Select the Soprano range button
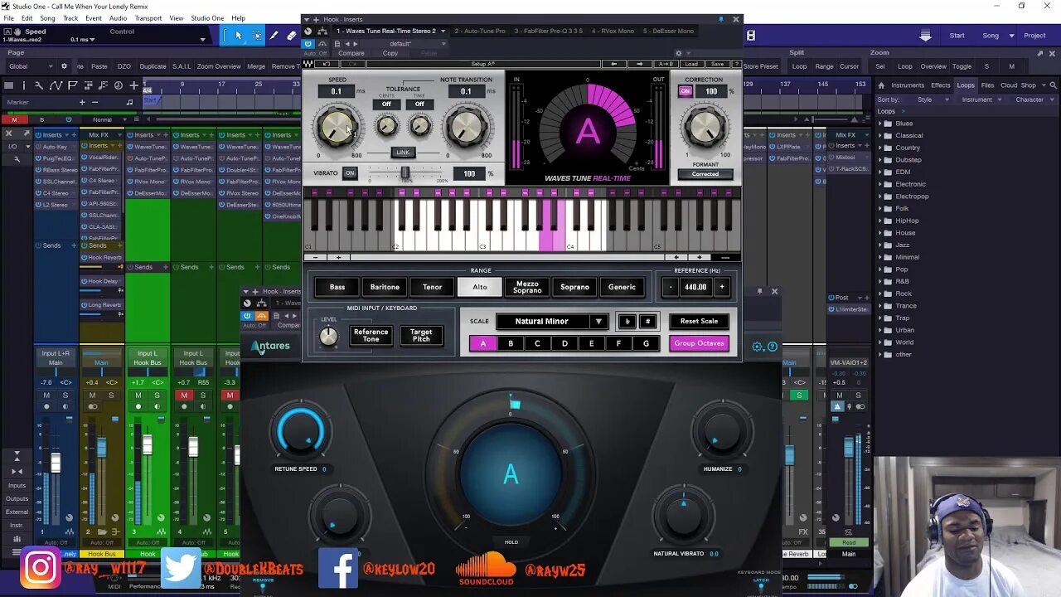 coord(574,287)
